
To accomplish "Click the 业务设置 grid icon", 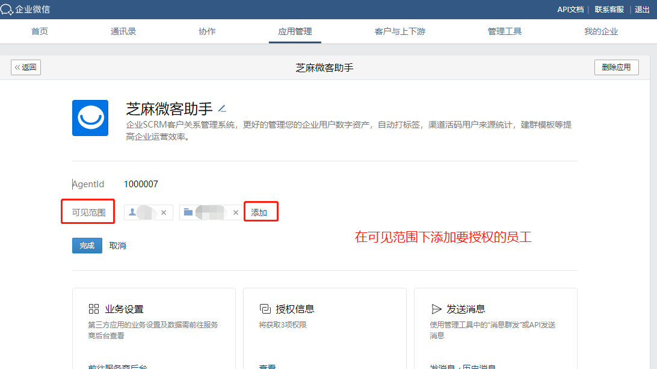I will (x=94, y=309).
